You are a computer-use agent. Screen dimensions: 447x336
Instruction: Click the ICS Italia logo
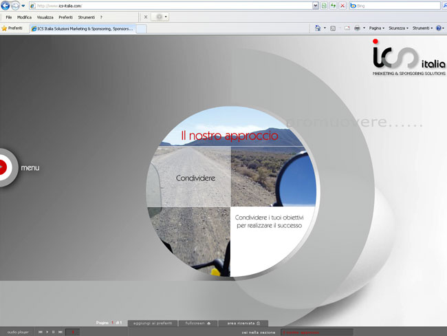click(408, 57)
